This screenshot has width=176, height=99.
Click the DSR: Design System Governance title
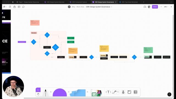point(98,7)
